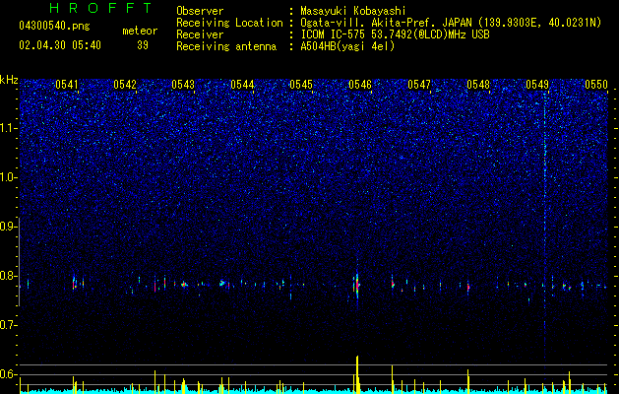
Task: Click the 0550 time marker
Action: (x=596, y=84)
